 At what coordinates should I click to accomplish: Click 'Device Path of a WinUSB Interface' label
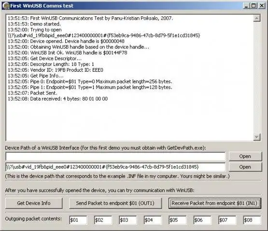pos(105,148)
